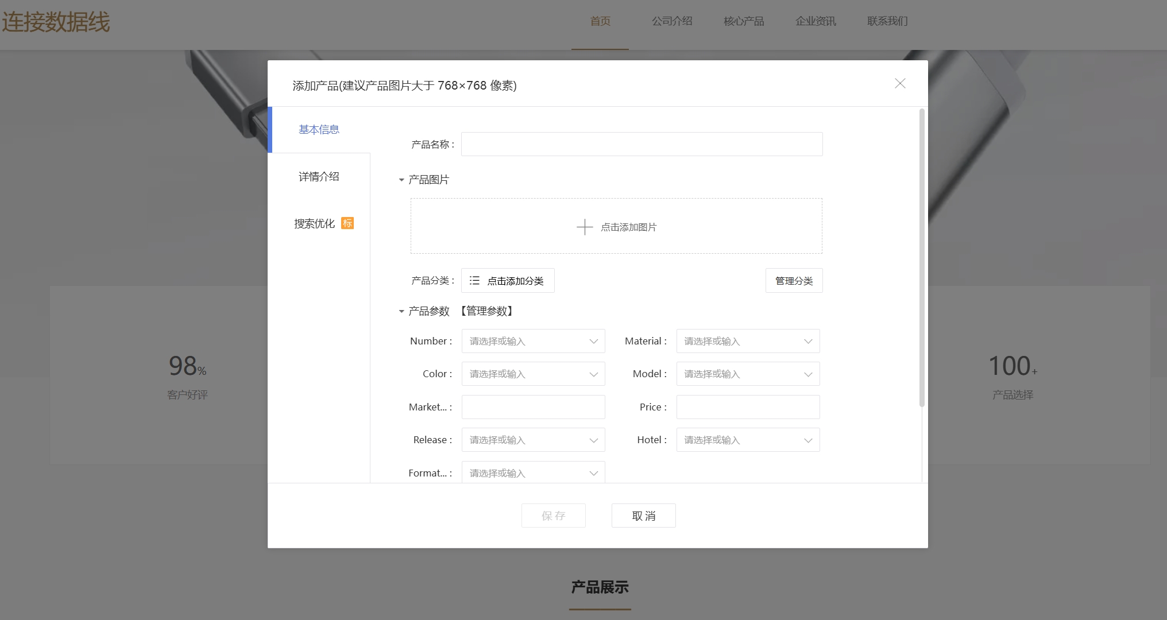The height and width of the screenshot is (620, 1167).
Task: Click the 管理分类 button
Action: [x=794, y=281]
